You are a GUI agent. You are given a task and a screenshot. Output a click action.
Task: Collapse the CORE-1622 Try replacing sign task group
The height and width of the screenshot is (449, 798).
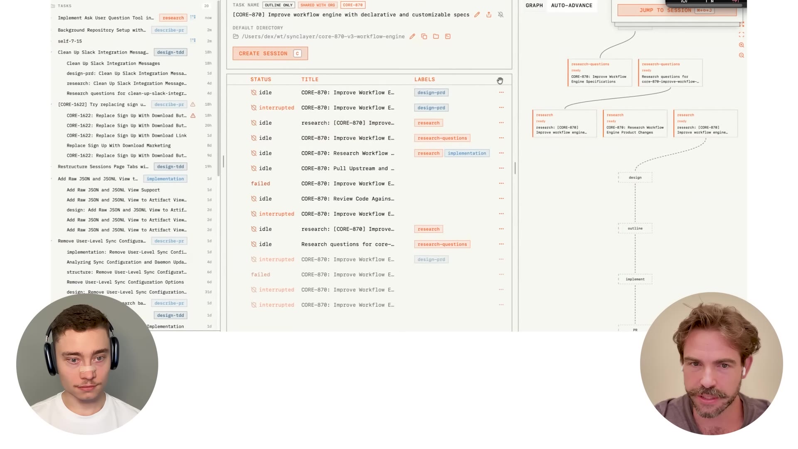click(52, 104)
